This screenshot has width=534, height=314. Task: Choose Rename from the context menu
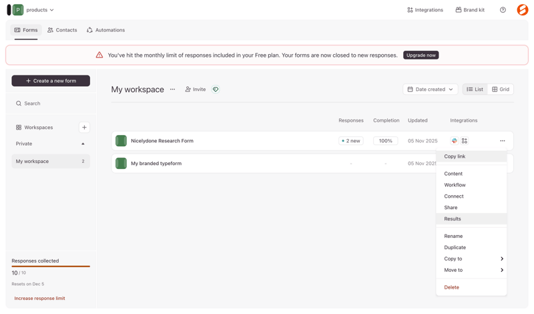(471, 237)
